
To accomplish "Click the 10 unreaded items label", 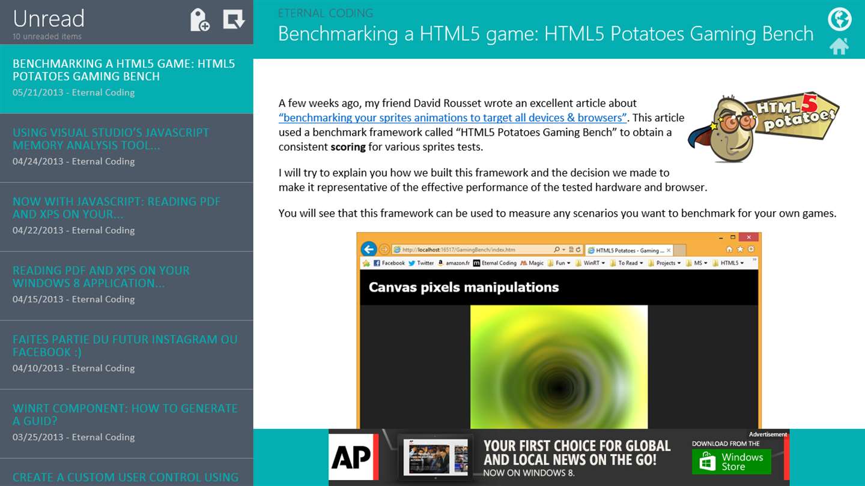I will (47, 37).
